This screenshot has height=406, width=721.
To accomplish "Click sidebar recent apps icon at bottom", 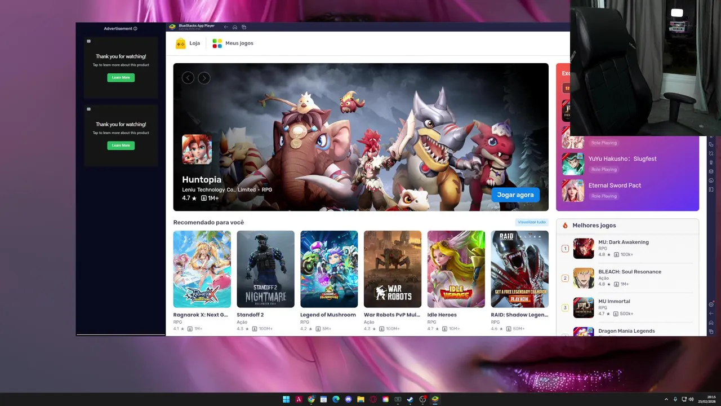I will click(x=711, y=332).
